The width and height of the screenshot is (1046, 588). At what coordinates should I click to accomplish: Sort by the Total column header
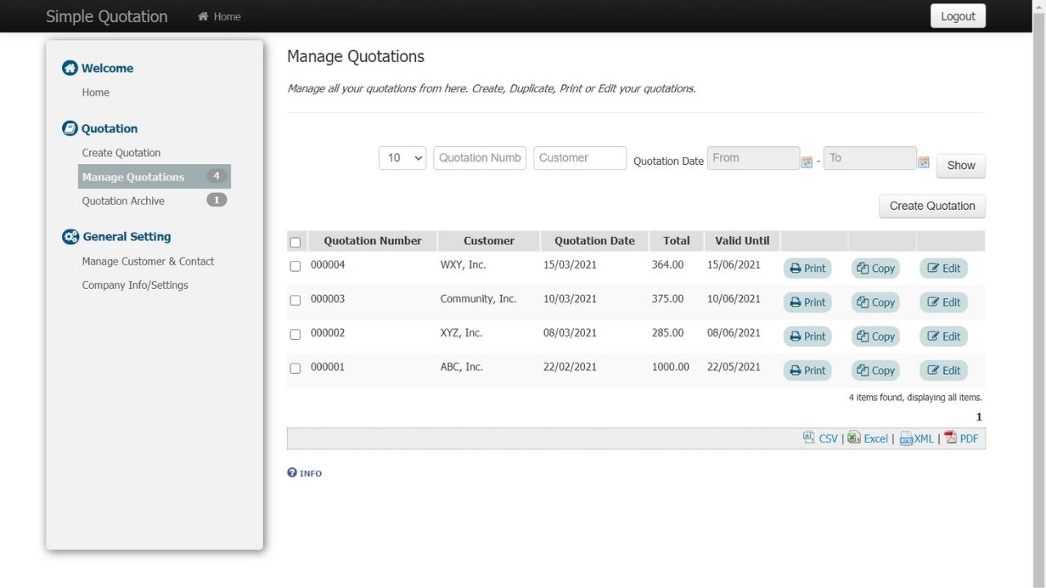(676, 241)
